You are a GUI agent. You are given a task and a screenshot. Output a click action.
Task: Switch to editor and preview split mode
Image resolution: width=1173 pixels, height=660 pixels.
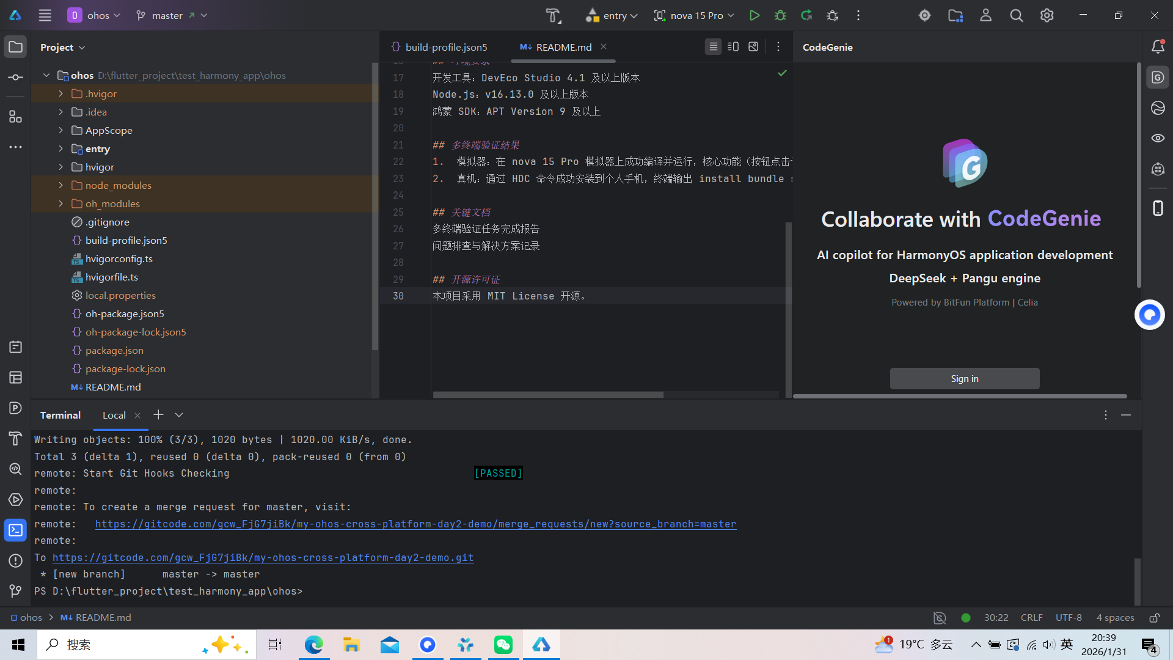pos(733,47)
